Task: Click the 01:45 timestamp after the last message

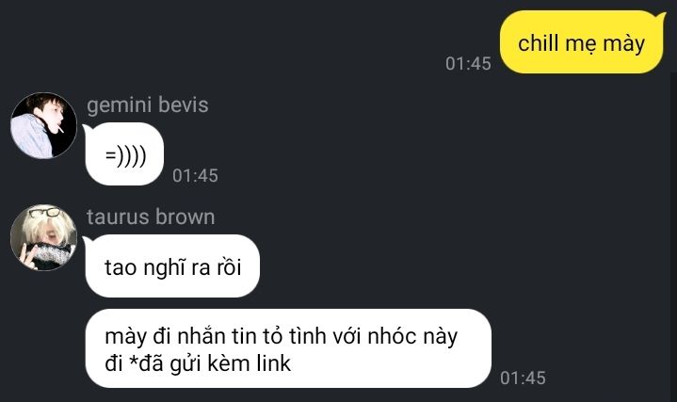Action: pyautogui.click(x=523, y=378)
